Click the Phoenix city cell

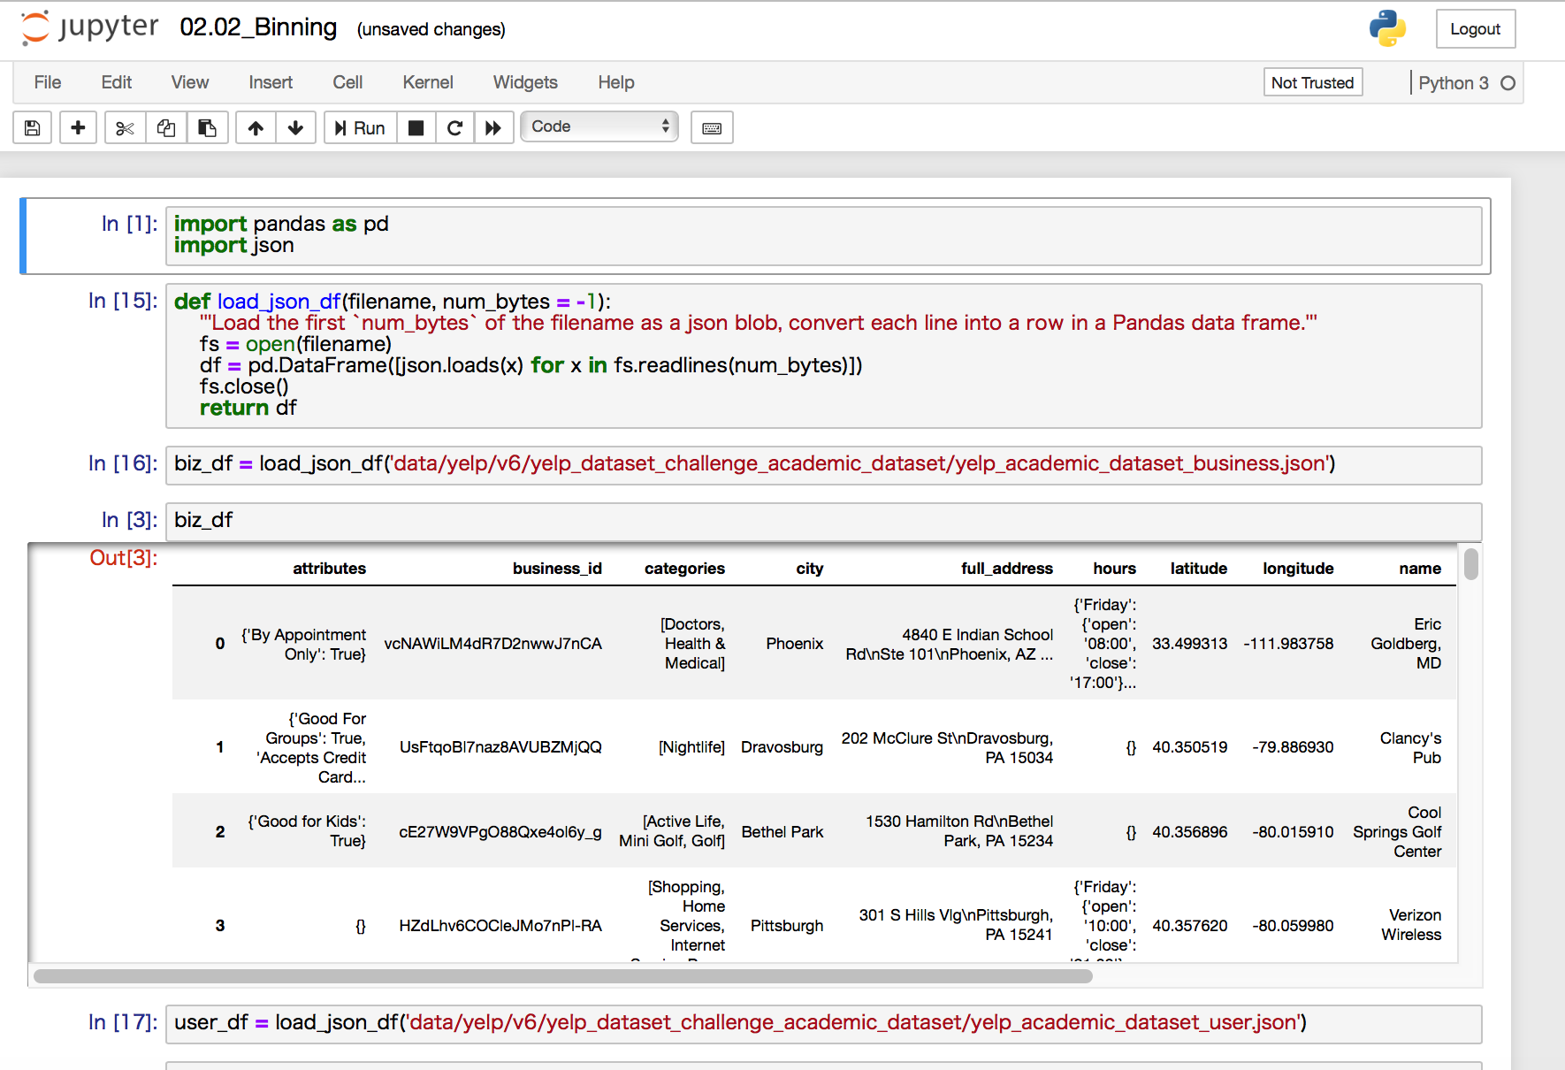tap(794, 644)
